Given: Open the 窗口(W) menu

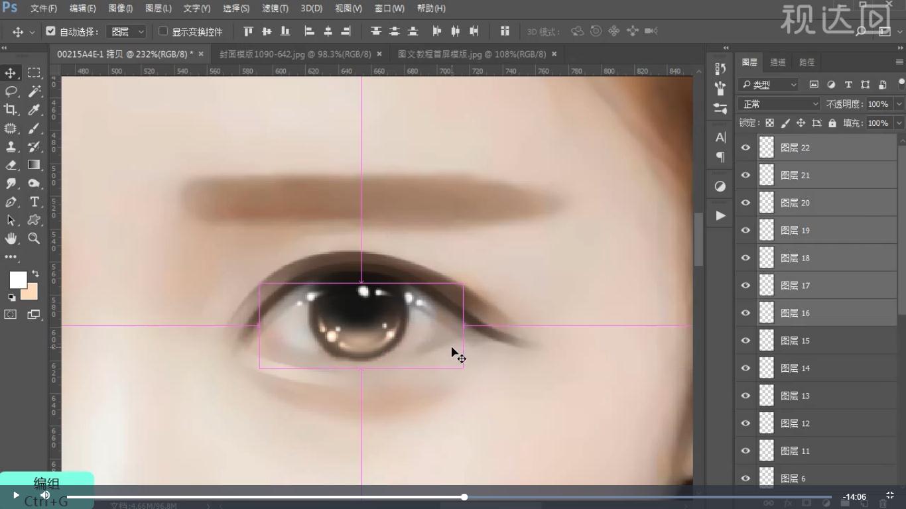Looking at the screenshot, I should tap(389, 9).
